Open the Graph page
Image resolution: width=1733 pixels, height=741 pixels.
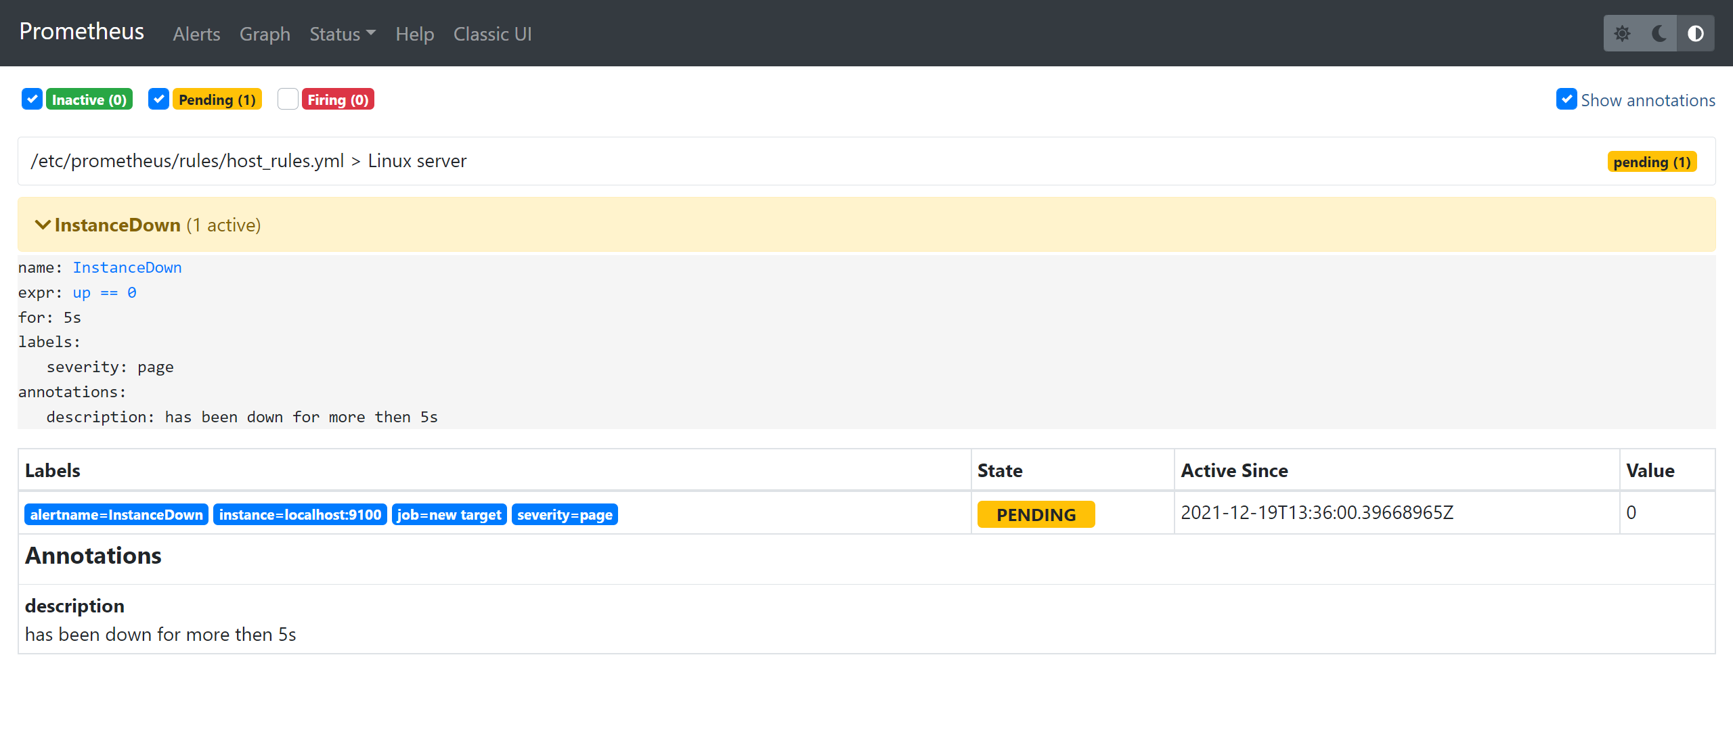point(265,34)
